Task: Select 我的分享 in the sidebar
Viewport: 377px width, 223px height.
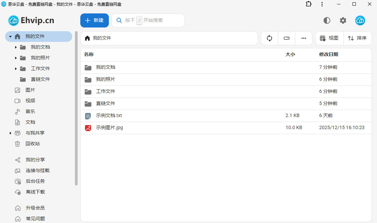Action: coord(35,160)
